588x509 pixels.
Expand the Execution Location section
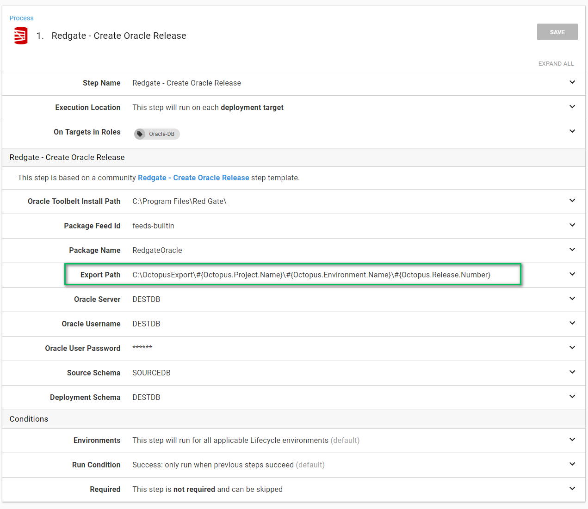572,107
